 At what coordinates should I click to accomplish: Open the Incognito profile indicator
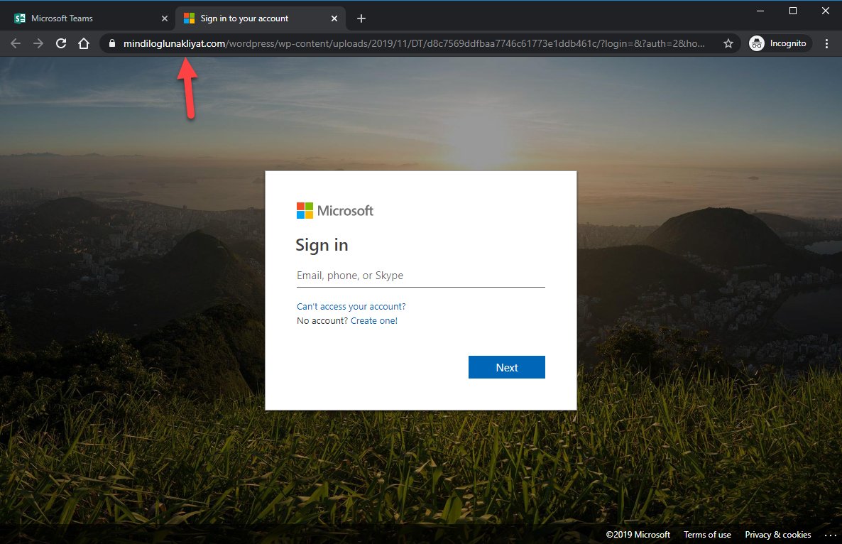780,43
